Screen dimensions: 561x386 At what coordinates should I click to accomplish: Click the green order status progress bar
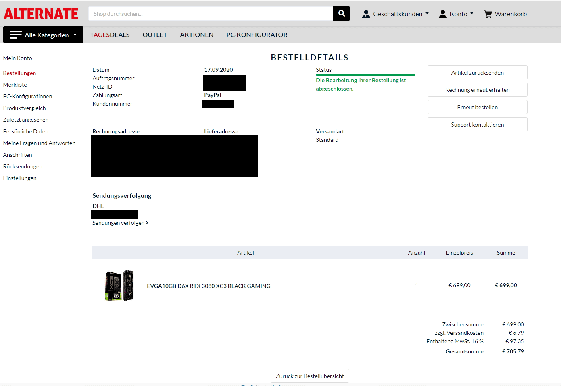(x=365, y=75)
